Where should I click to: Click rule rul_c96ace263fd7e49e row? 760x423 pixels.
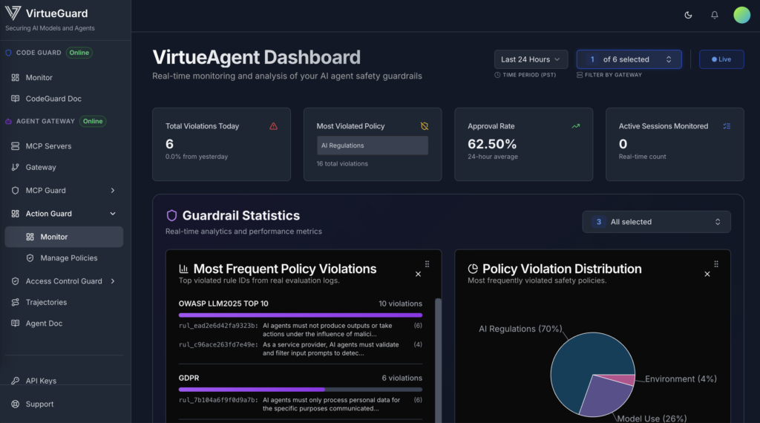click(x=301, y=349)
